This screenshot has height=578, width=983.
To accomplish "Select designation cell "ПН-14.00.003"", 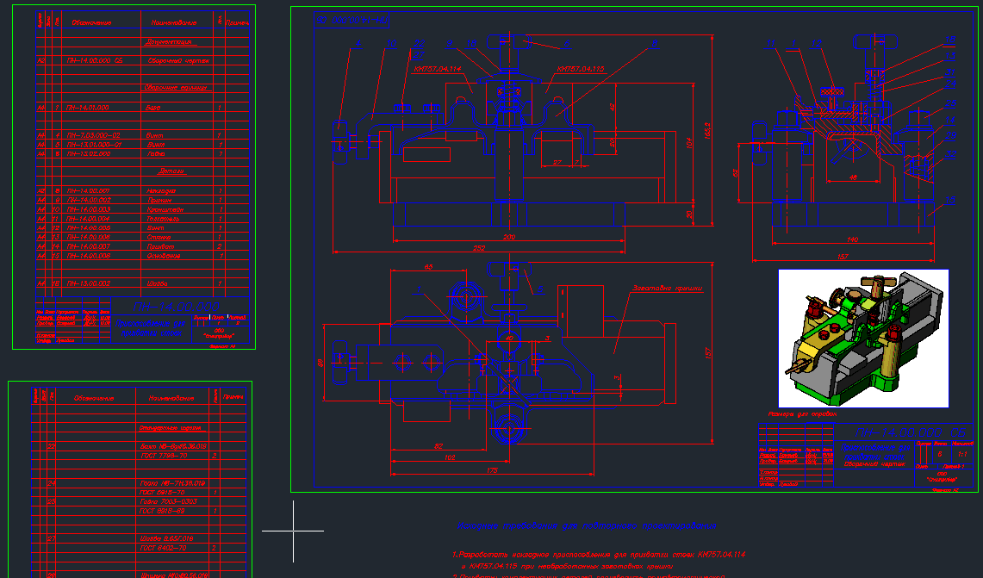I will (89, 209).
